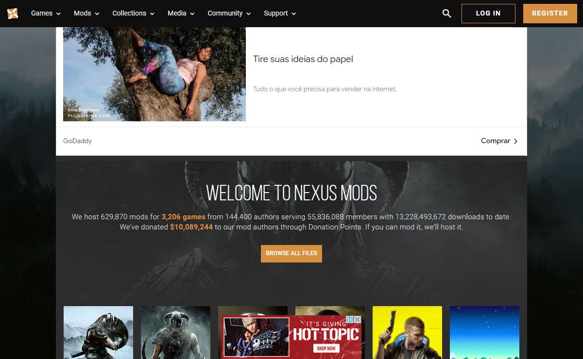Click the Hot Topic banner logo
Image resolution: width=583 pixels, height=359 pixels.
pyautogui.click(x=326, y=334)
